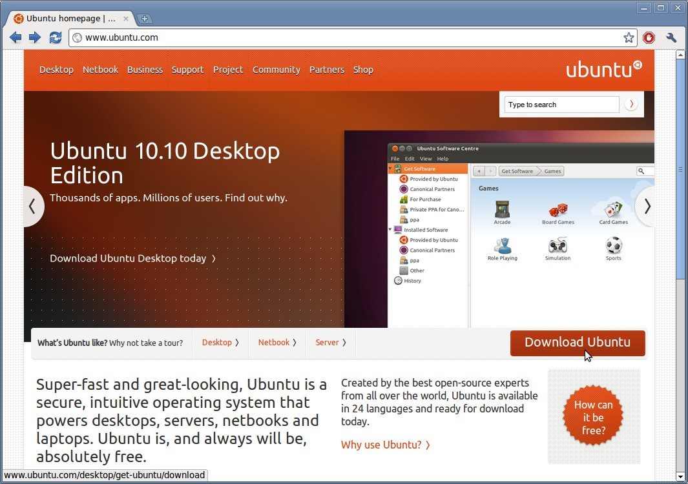Viewport: 688px width, 484px height.
Task: Go back with the browser back arrow
Action: [16, 37]
